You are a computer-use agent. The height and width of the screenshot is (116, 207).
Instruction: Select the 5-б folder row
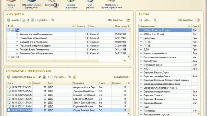67,57
